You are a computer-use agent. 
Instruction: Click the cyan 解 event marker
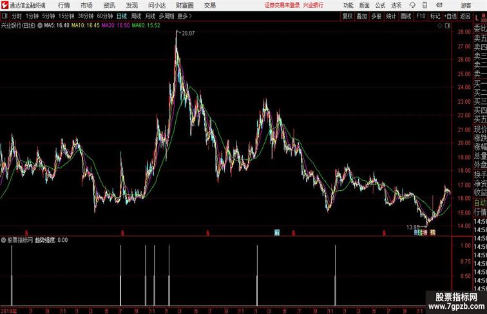(277, 233)
